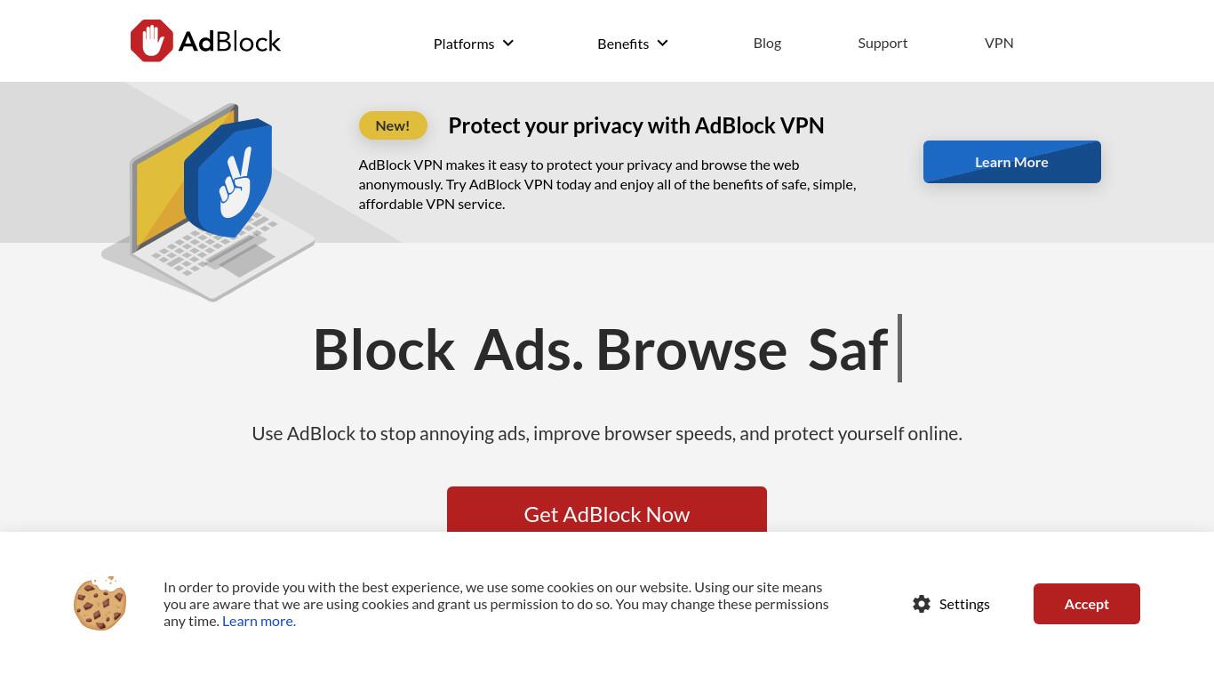
Task: Open the Benefits menu
Action: coord(623,44)
